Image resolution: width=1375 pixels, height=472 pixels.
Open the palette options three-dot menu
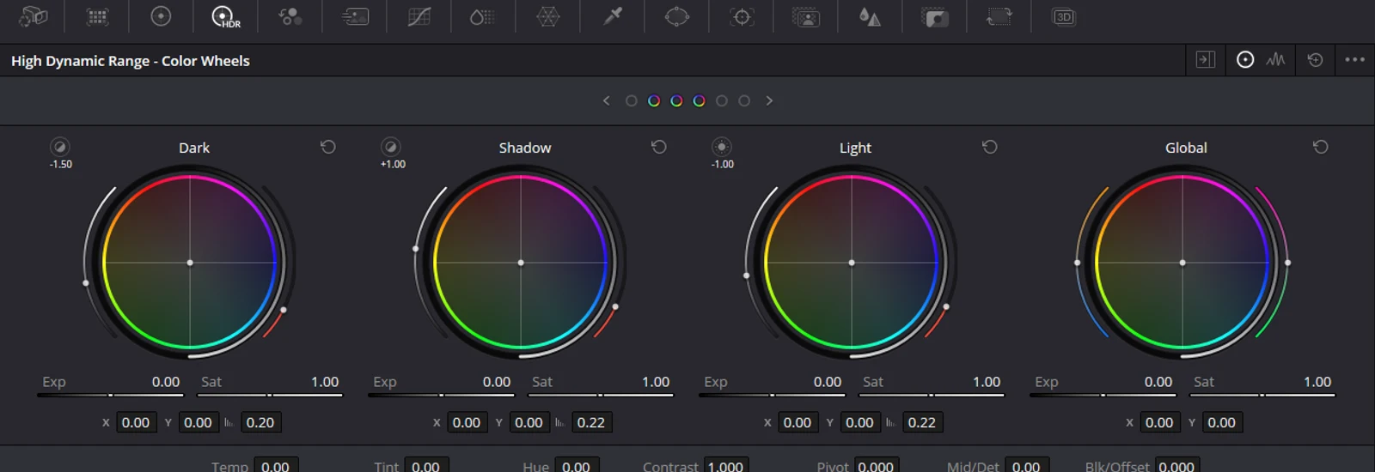1354,59
